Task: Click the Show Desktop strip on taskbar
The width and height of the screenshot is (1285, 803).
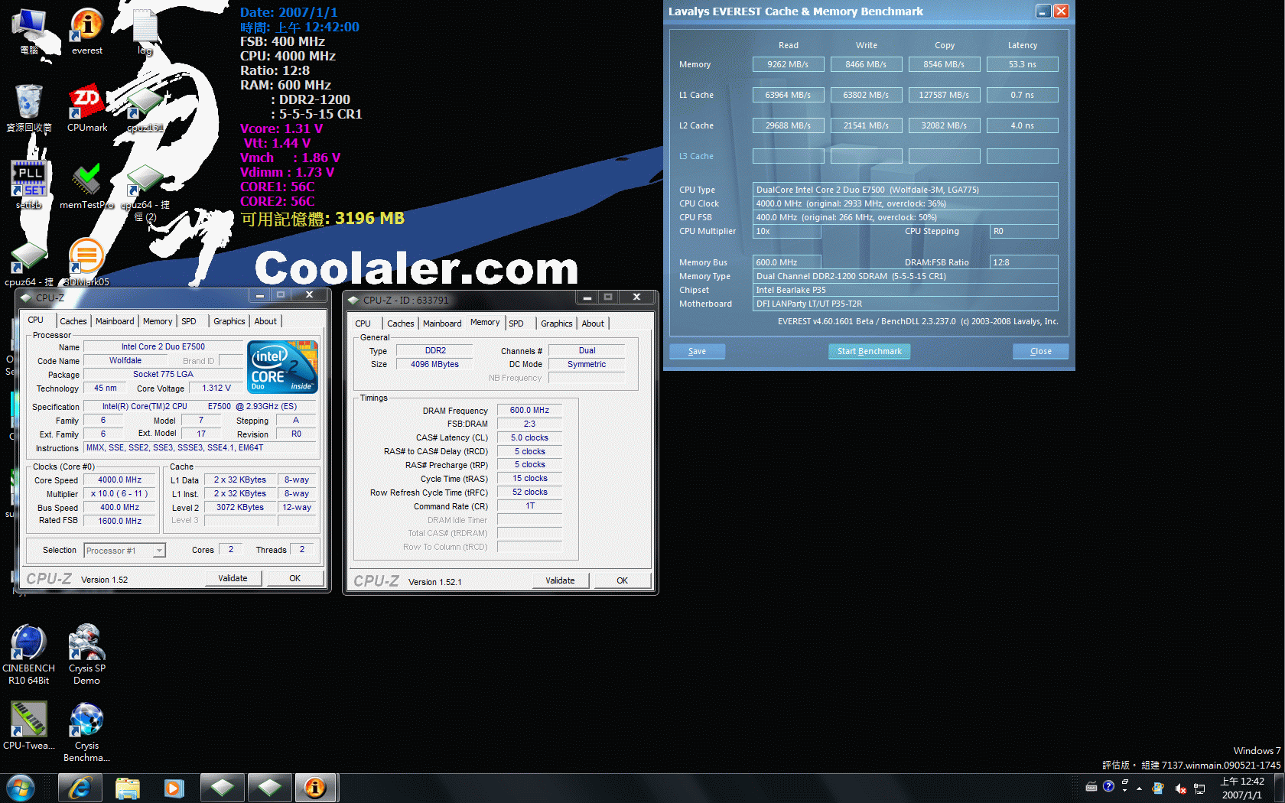Action: tap(1279, 788)
